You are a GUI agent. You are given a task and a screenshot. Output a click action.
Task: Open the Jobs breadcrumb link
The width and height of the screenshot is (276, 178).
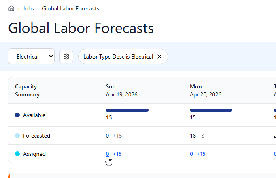28,8
